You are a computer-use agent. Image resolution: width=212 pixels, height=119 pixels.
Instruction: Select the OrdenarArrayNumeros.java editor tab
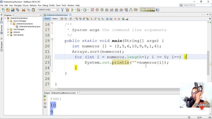coord(57,15)
